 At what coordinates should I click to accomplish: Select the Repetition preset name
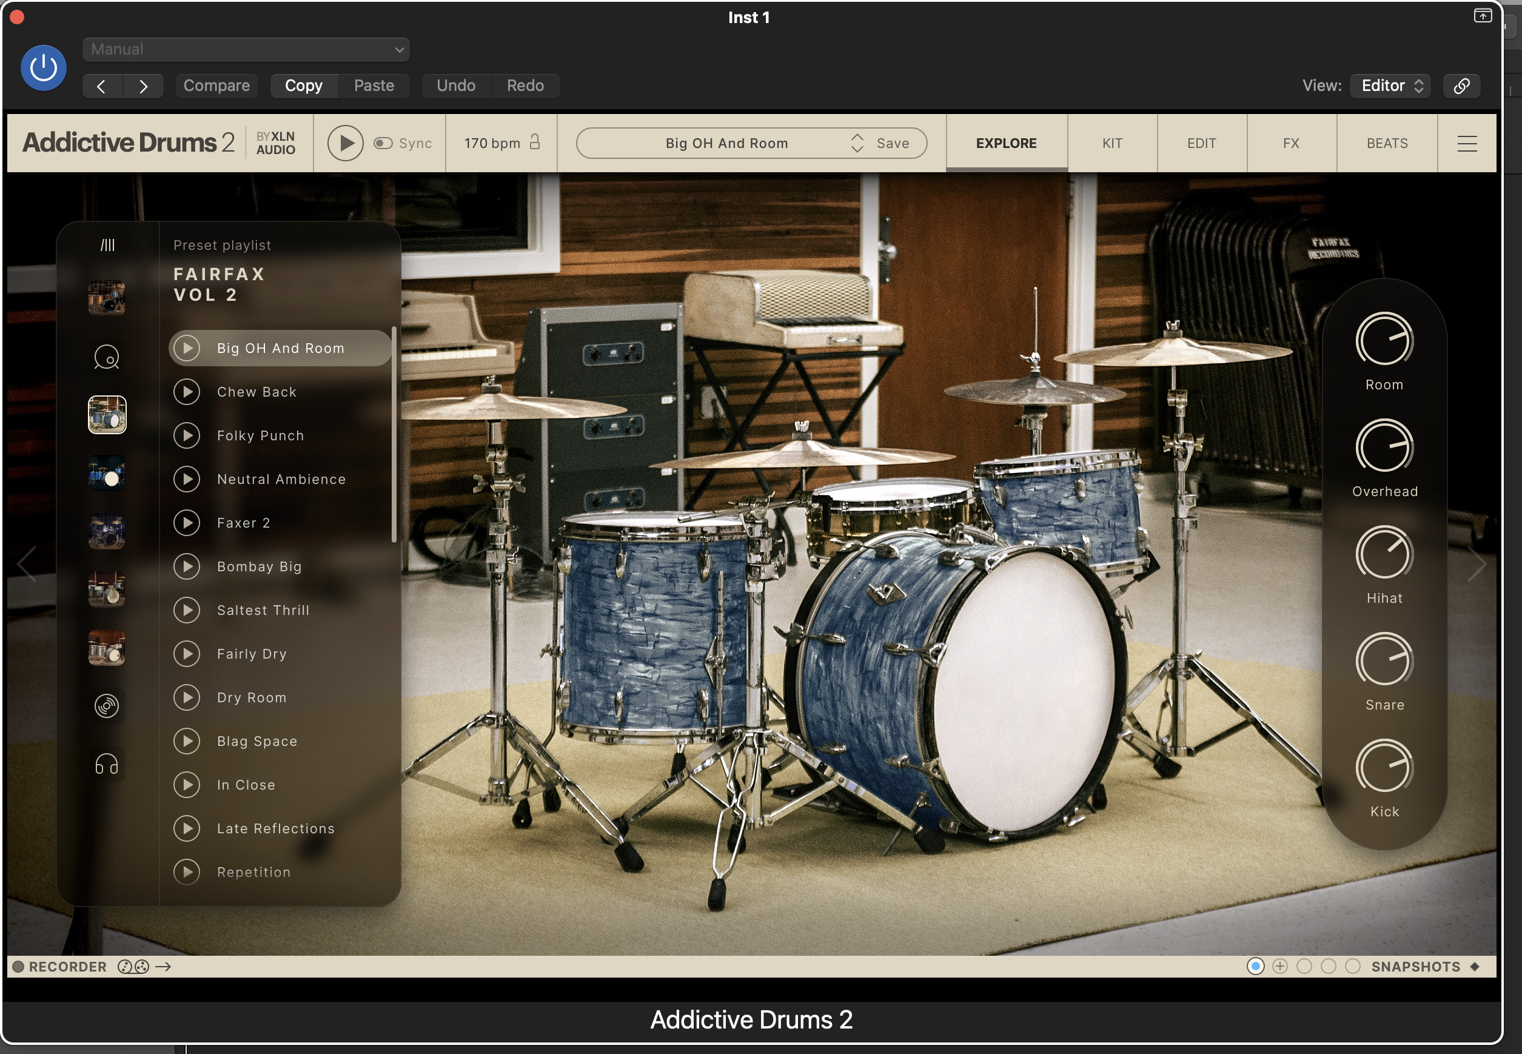point(253,873)
